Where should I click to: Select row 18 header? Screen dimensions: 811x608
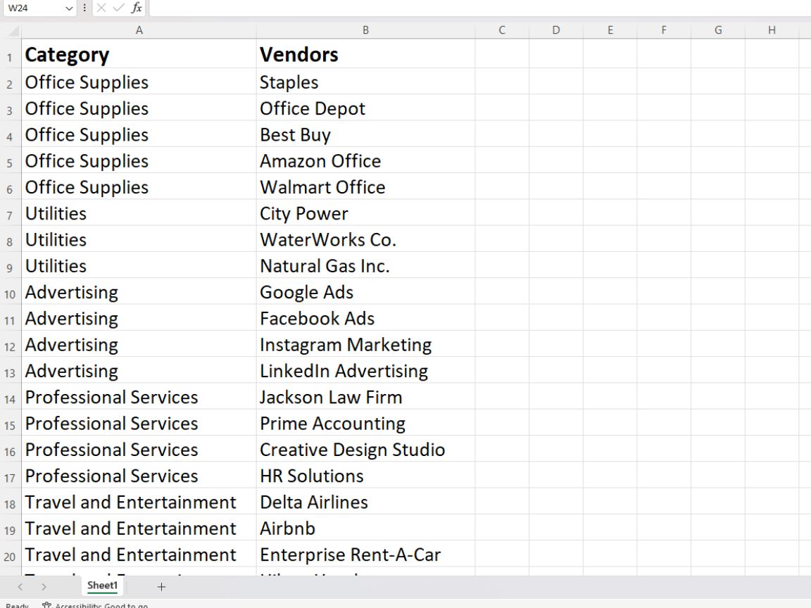tap(10, 502)
